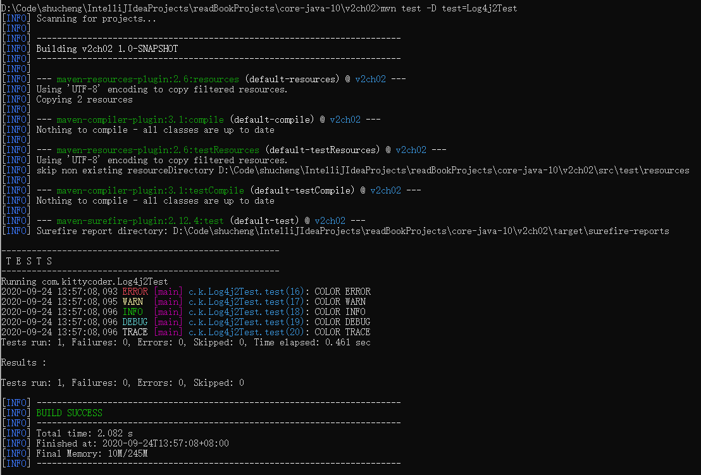Click the T E S T S header

coord(28,261)
